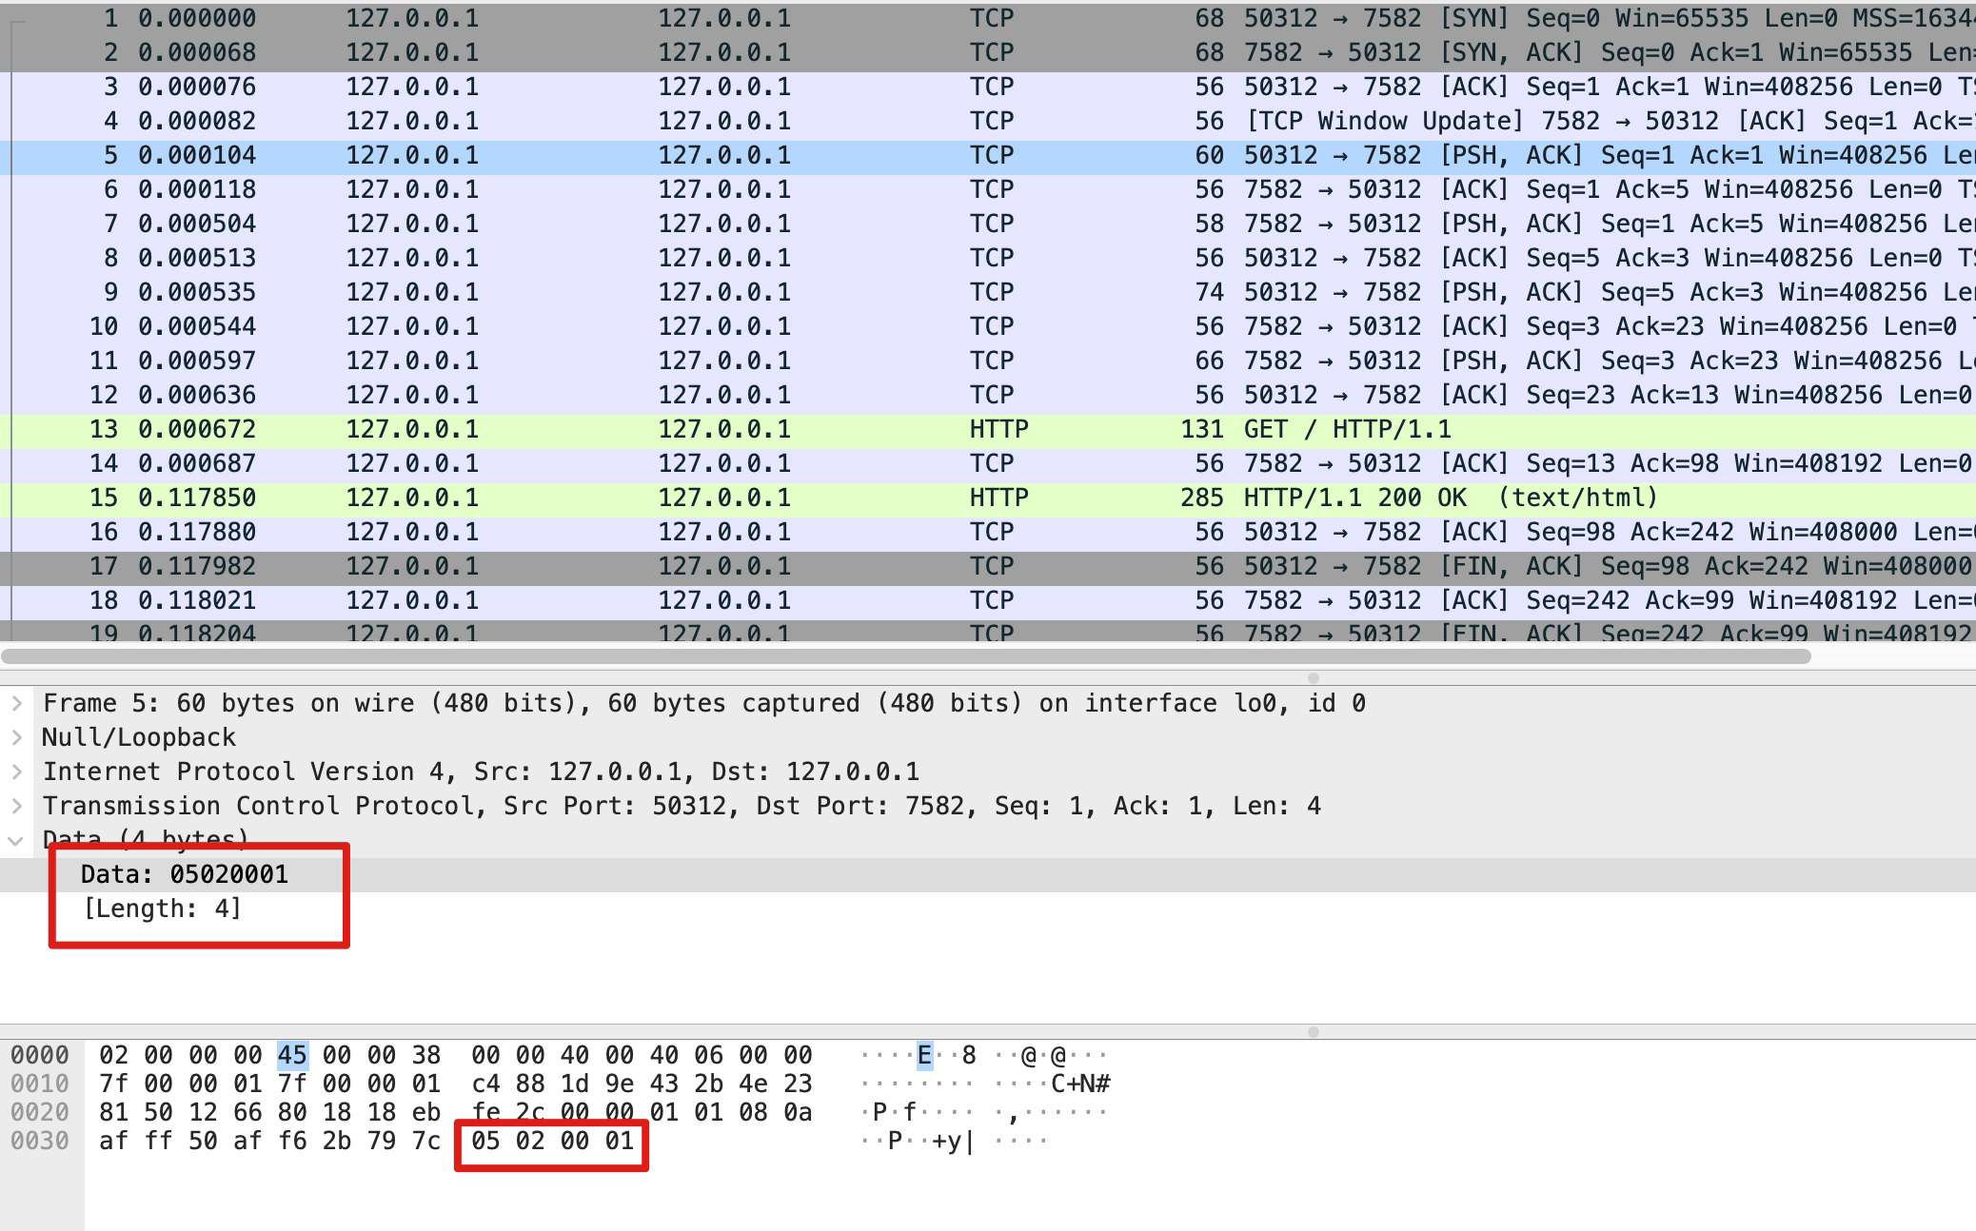Click the horizontal scrollbar of packet list
The image size is (1976, 1231).
[904, 656]
